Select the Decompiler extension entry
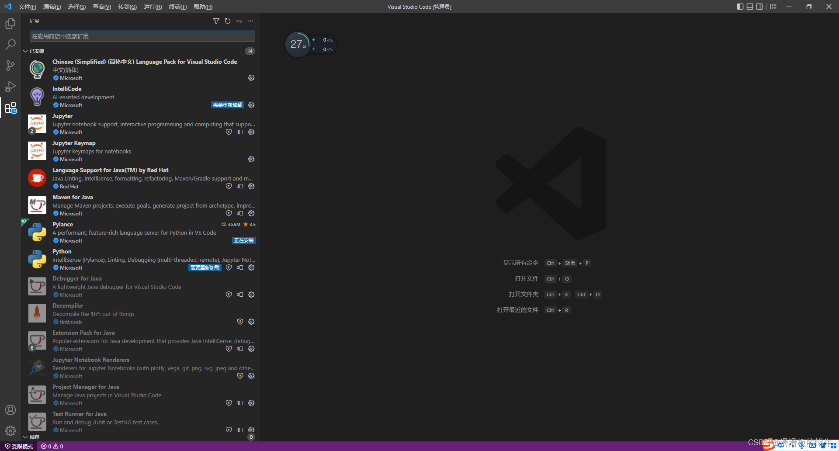839x451 pixels. [x=141, y=314]
